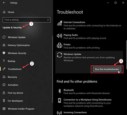Click the Find a setting search box
The width and height of the screenshot is (127, 115).
pos(27,20)
